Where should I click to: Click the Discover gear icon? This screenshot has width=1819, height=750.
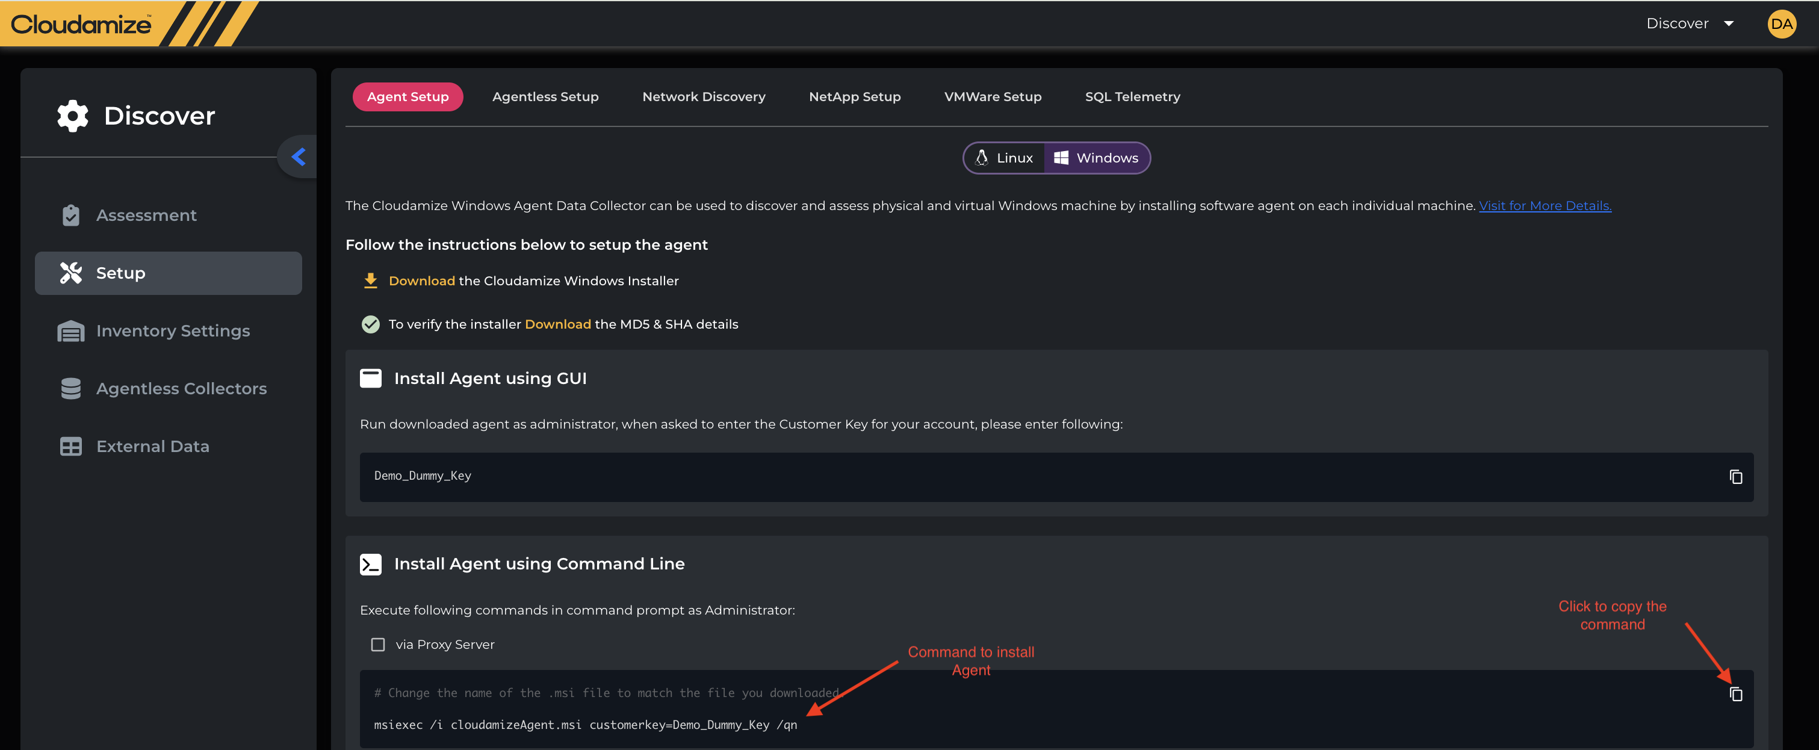point(73,116)
